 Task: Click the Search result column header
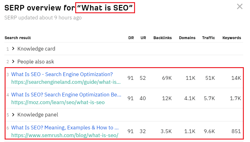point(18,38)
